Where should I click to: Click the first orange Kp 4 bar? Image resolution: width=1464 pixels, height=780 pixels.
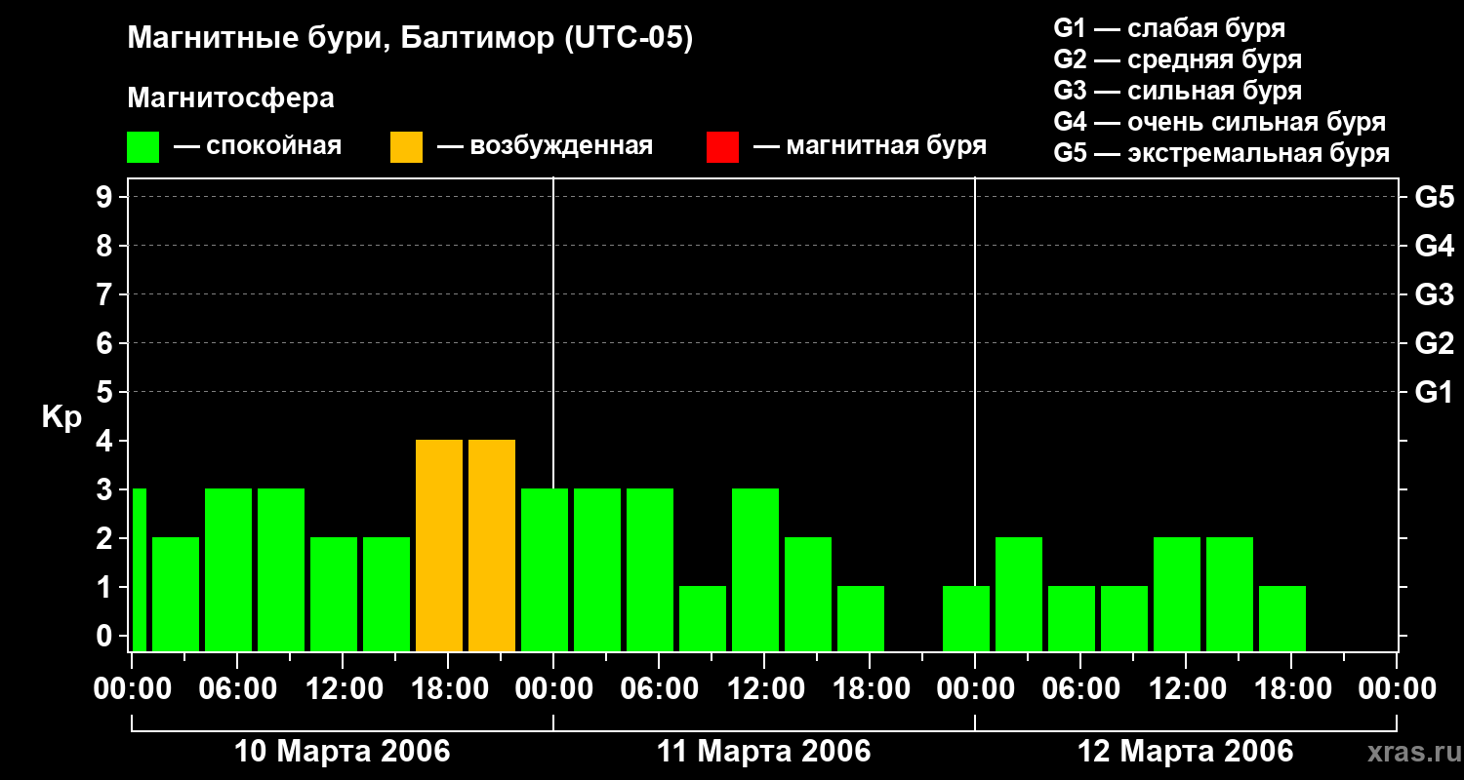(439, 545)
